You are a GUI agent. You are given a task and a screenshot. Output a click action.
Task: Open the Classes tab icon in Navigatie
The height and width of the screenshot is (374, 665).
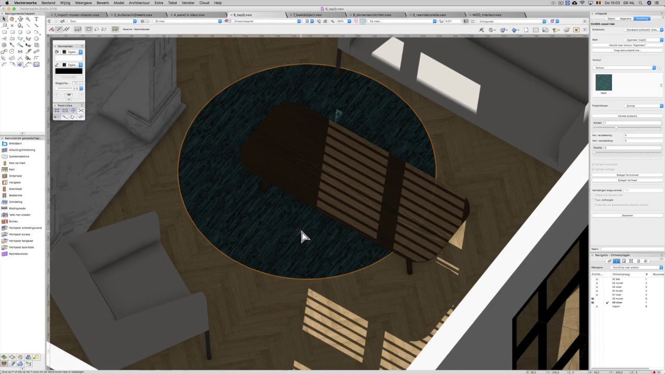click(x=609, y=261)
